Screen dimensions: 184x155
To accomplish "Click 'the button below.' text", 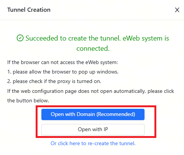I will (x=28, y=101).
